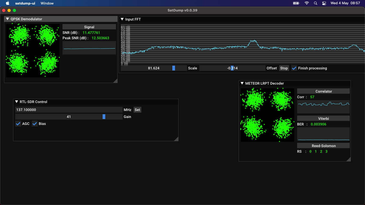Click the QPSK Demodulator panel resize grip
Screen dimensions: 365x205
[x=115, y=81]
